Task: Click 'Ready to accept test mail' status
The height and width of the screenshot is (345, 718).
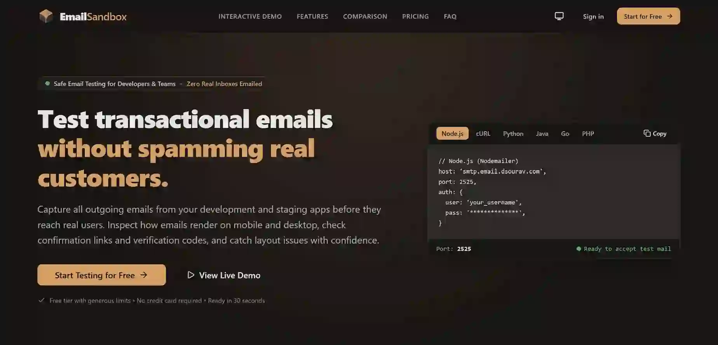Action: pos(624,249)
